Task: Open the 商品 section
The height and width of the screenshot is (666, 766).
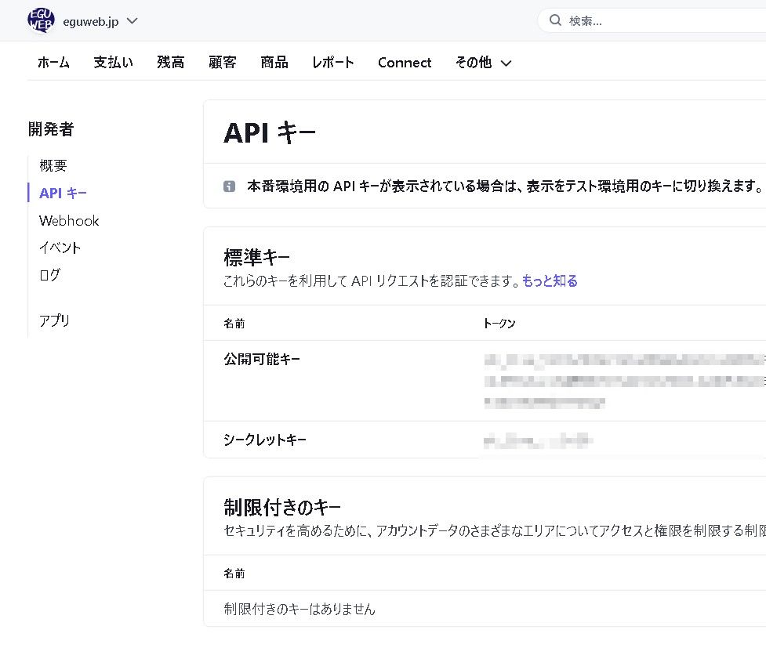Action: (274, 63)
